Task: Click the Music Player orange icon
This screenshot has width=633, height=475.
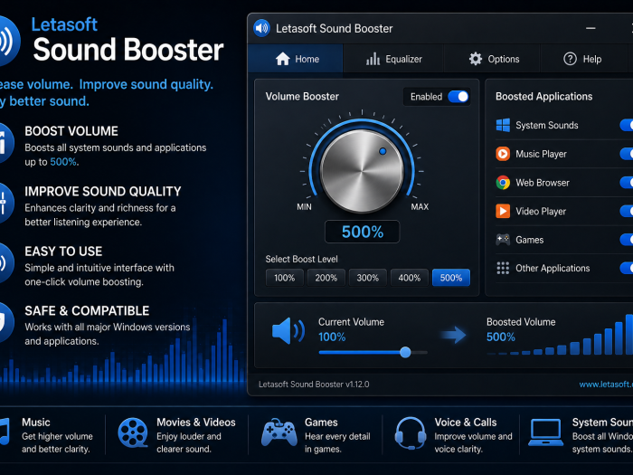Action: 503,154
